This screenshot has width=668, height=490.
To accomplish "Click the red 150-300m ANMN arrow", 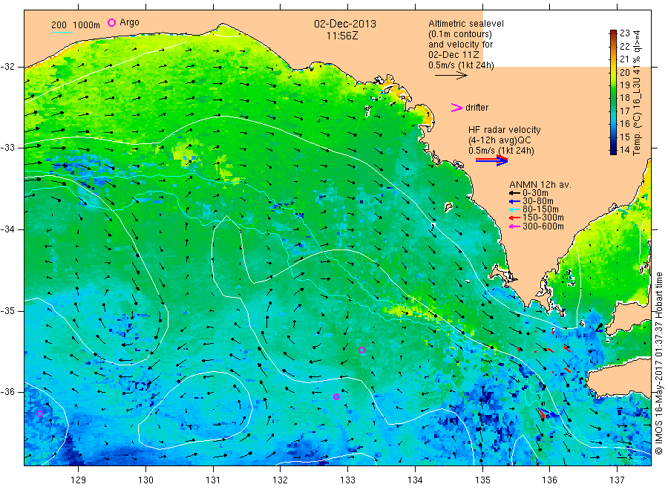I will coord(514,218).
